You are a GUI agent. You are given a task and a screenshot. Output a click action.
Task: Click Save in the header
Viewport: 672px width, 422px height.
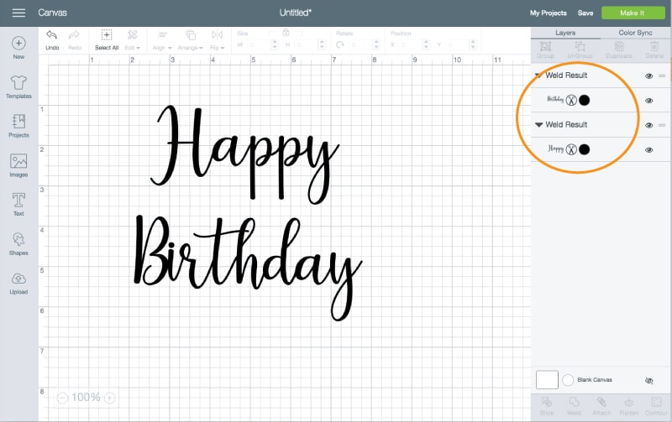585,13
